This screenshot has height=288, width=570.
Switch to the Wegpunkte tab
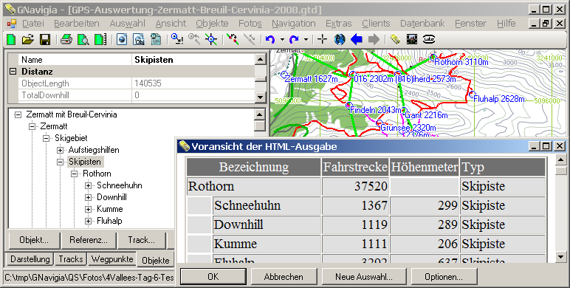click(112, 259)
